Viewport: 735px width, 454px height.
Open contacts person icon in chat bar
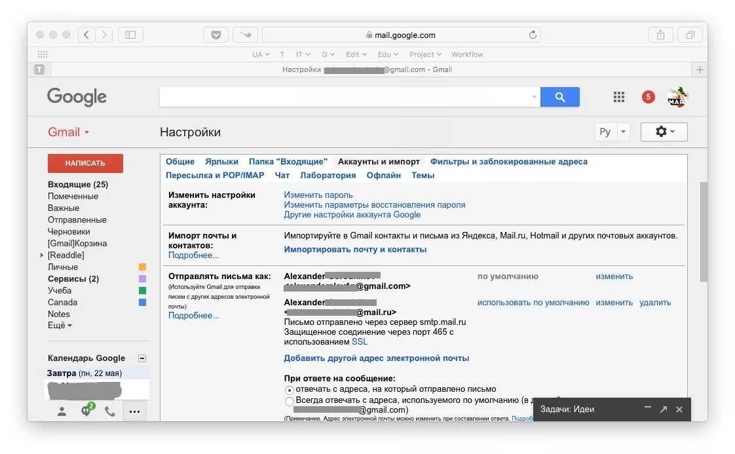point(62,411)
